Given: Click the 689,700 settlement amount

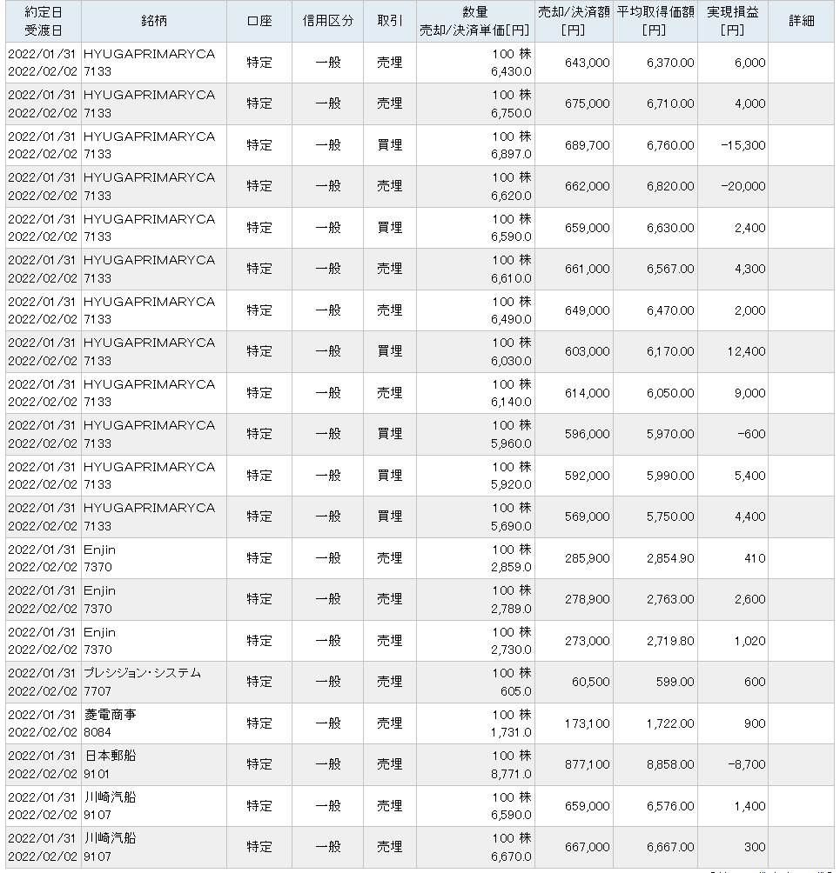Looking at the screenshot, I should tap(587, 145).
